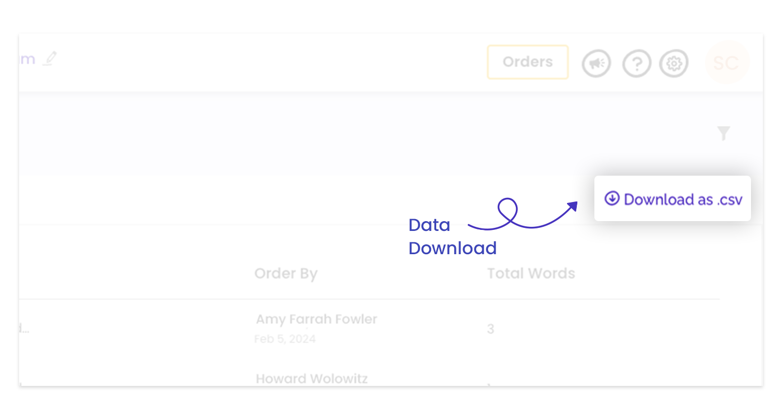Click the Feb 5, 2024 date
The width and height of the screenshot is (782, 419).
[x=285, y=339]
